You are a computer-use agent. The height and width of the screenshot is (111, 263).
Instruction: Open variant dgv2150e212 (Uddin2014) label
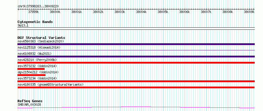point(38,72)
